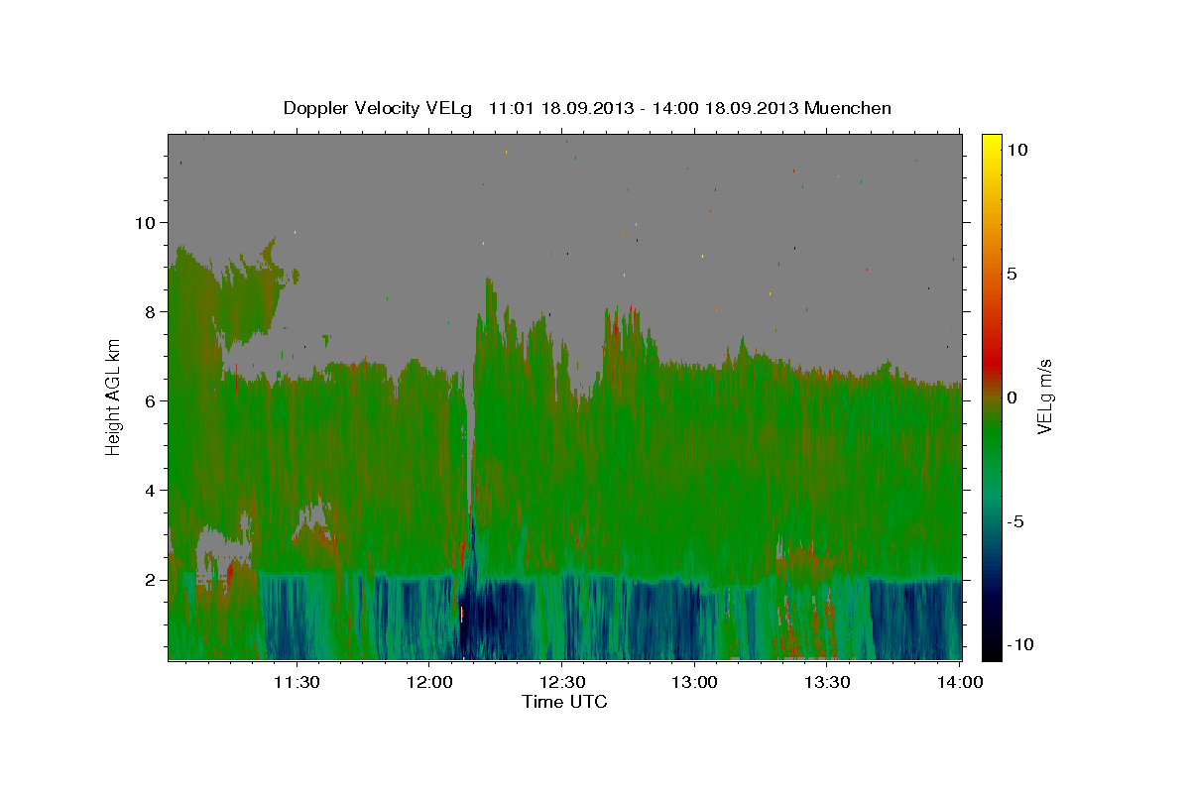Click the '13:30' time axis label
Screen dimensions: 1190x793
(827, 682)
